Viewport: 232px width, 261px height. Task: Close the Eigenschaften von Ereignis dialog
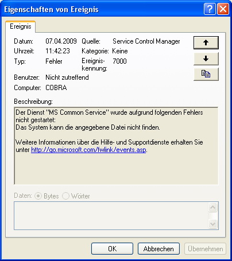click(x=223, y=9)
